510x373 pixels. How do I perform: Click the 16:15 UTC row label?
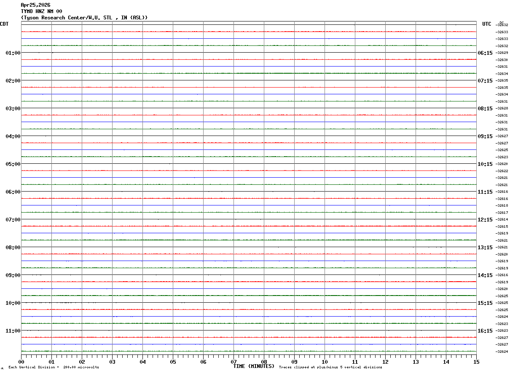tap(485, 330)
